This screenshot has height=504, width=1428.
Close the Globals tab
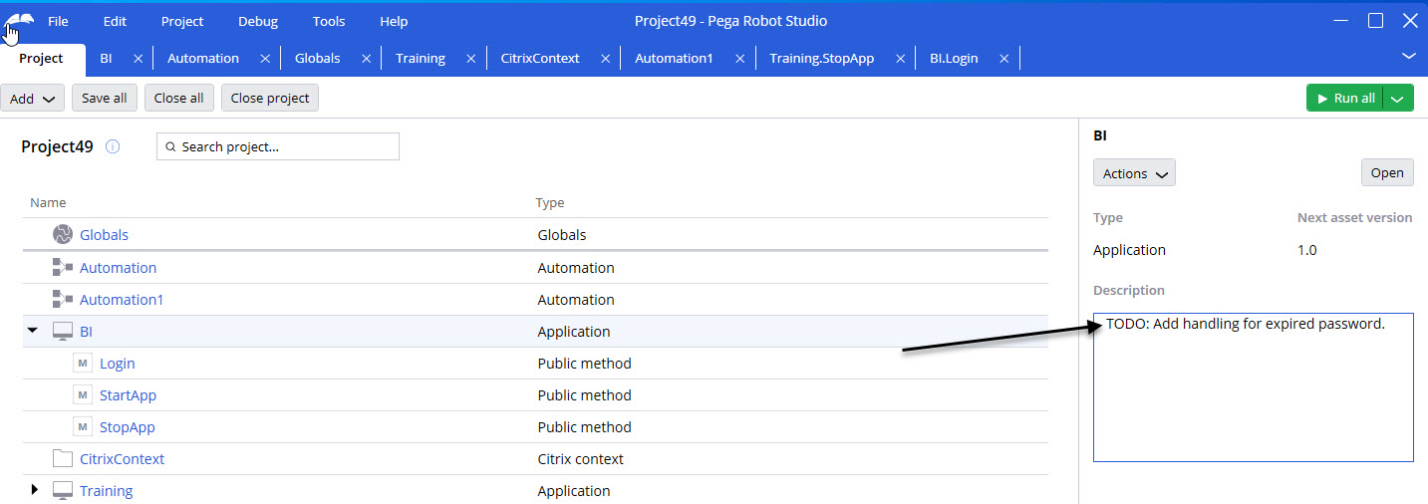coord(367,59)
